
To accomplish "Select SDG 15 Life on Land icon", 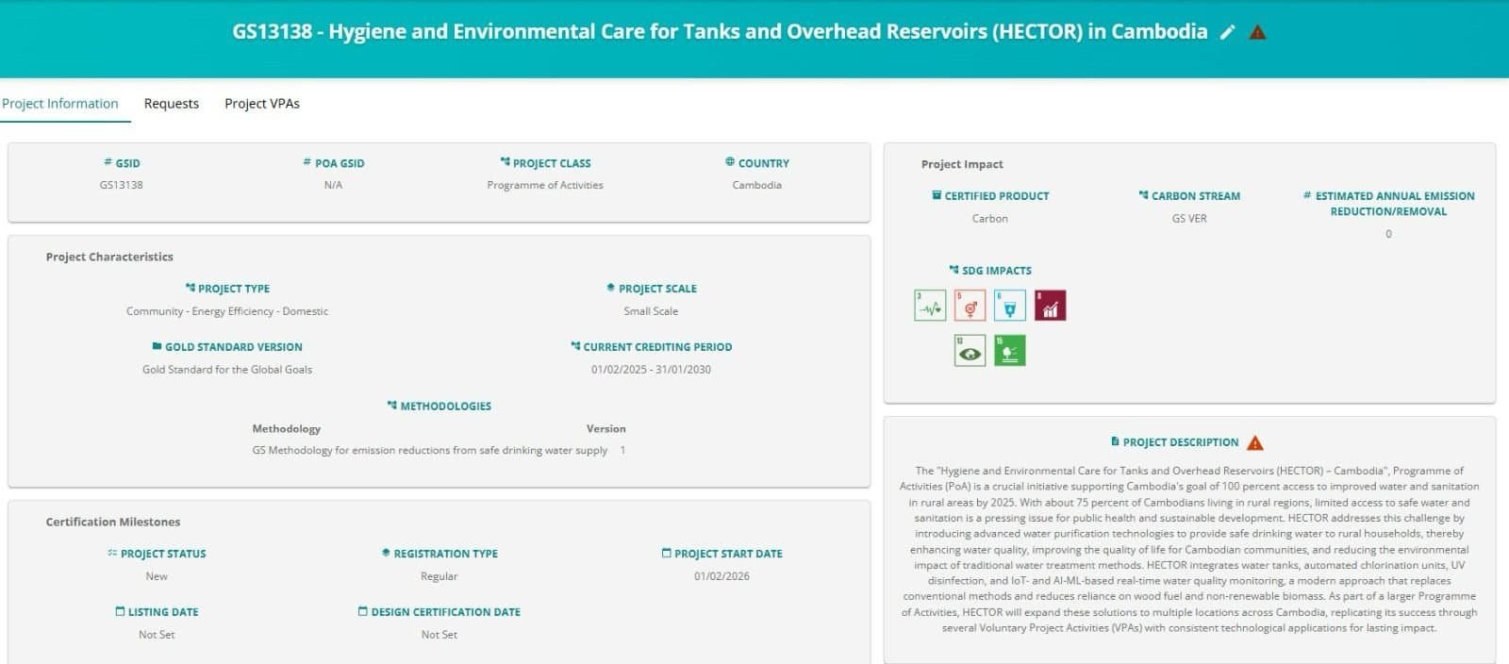I will (x=1009, y=351).
